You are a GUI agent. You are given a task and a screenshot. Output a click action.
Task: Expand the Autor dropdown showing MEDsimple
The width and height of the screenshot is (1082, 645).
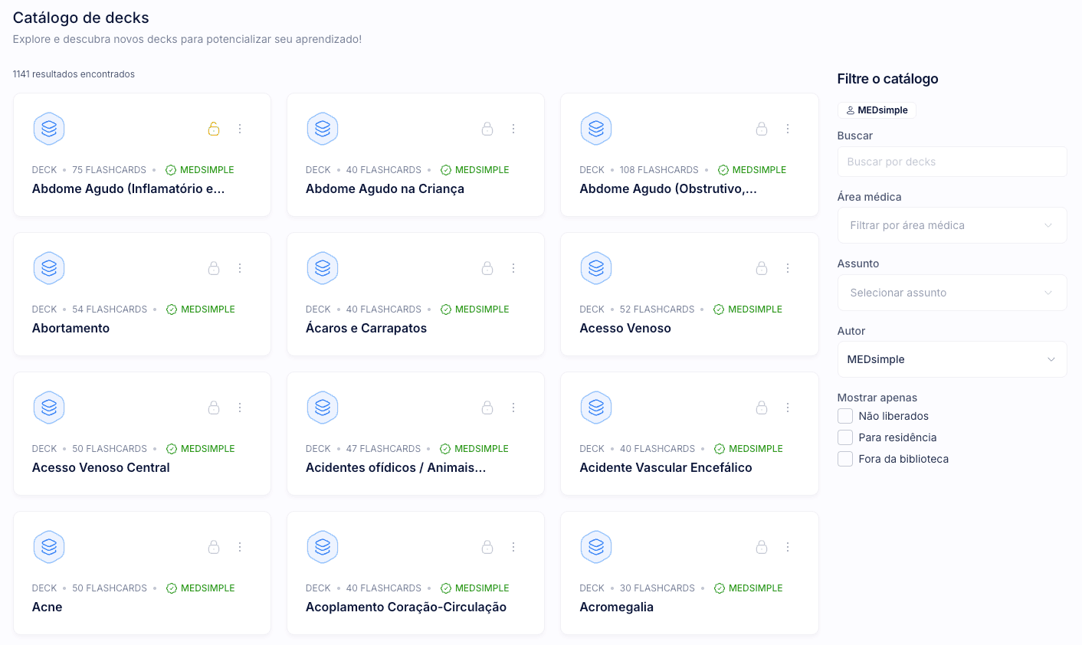(x=952, y=359)
